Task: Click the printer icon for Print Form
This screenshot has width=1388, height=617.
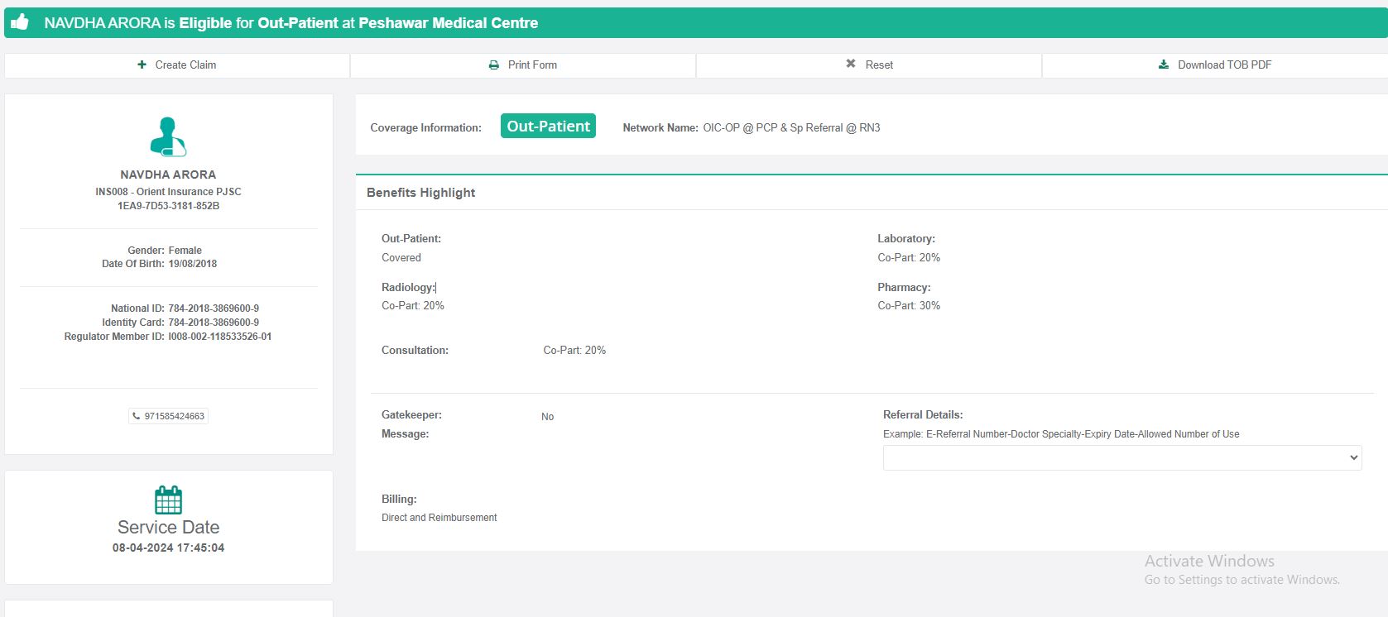Action: coord(494,65)
